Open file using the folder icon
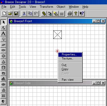The height and width of the screenshot is (106, 107). pos(10,13)
